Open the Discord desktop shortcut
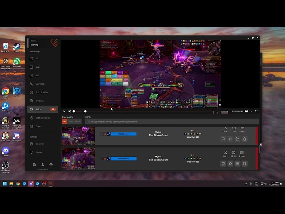The image size is (285, 214). pyautogui.click(x=6, y=152)
